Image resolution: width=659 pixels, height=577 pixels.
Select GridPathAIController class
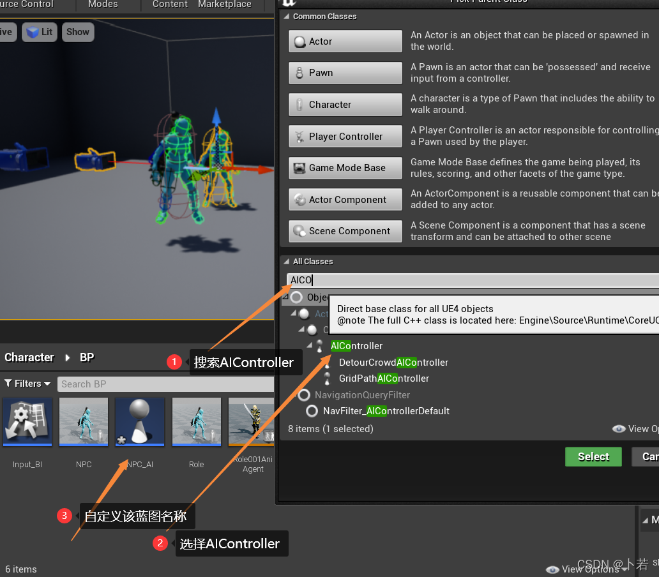pyautogui.click(x=384, y=378)
